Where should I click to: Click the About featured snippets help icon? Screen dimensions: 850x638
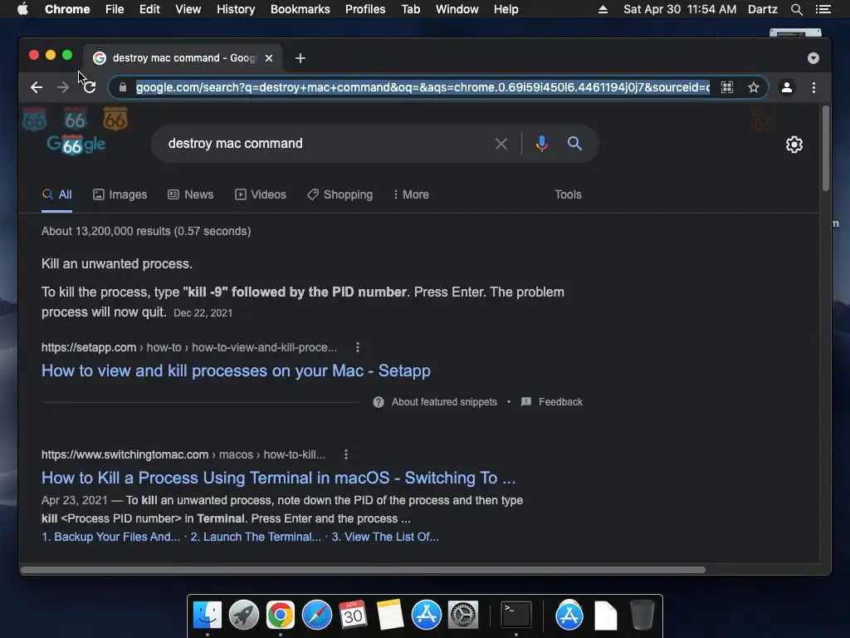[379, 402]
